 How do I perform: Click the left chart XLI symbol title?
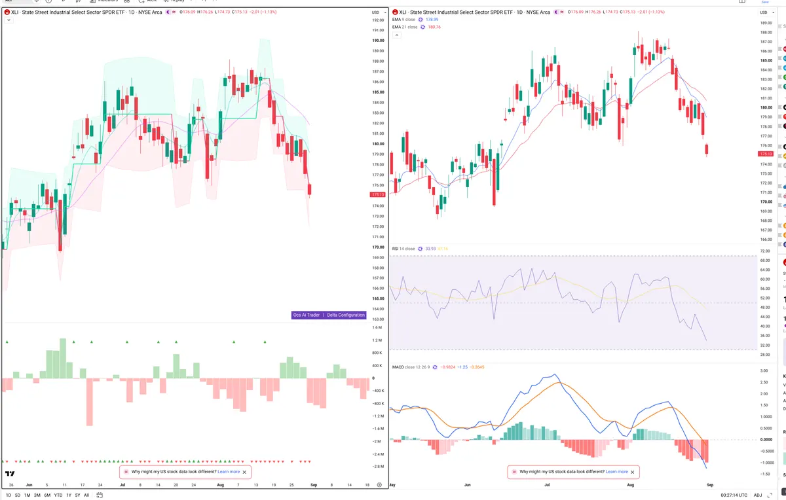(x=86, y=12)
